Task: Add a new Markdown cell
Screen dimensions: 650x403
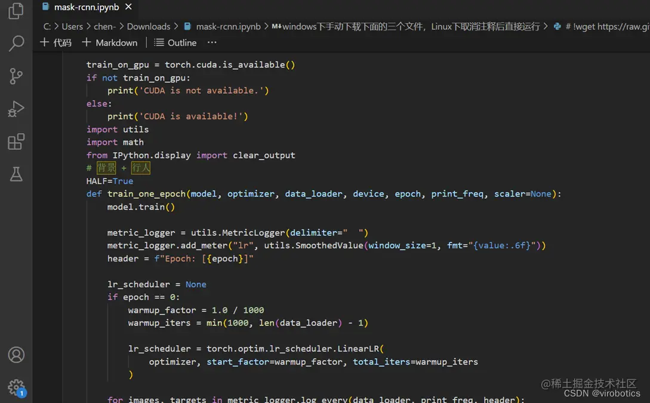Action: point(110,43)
